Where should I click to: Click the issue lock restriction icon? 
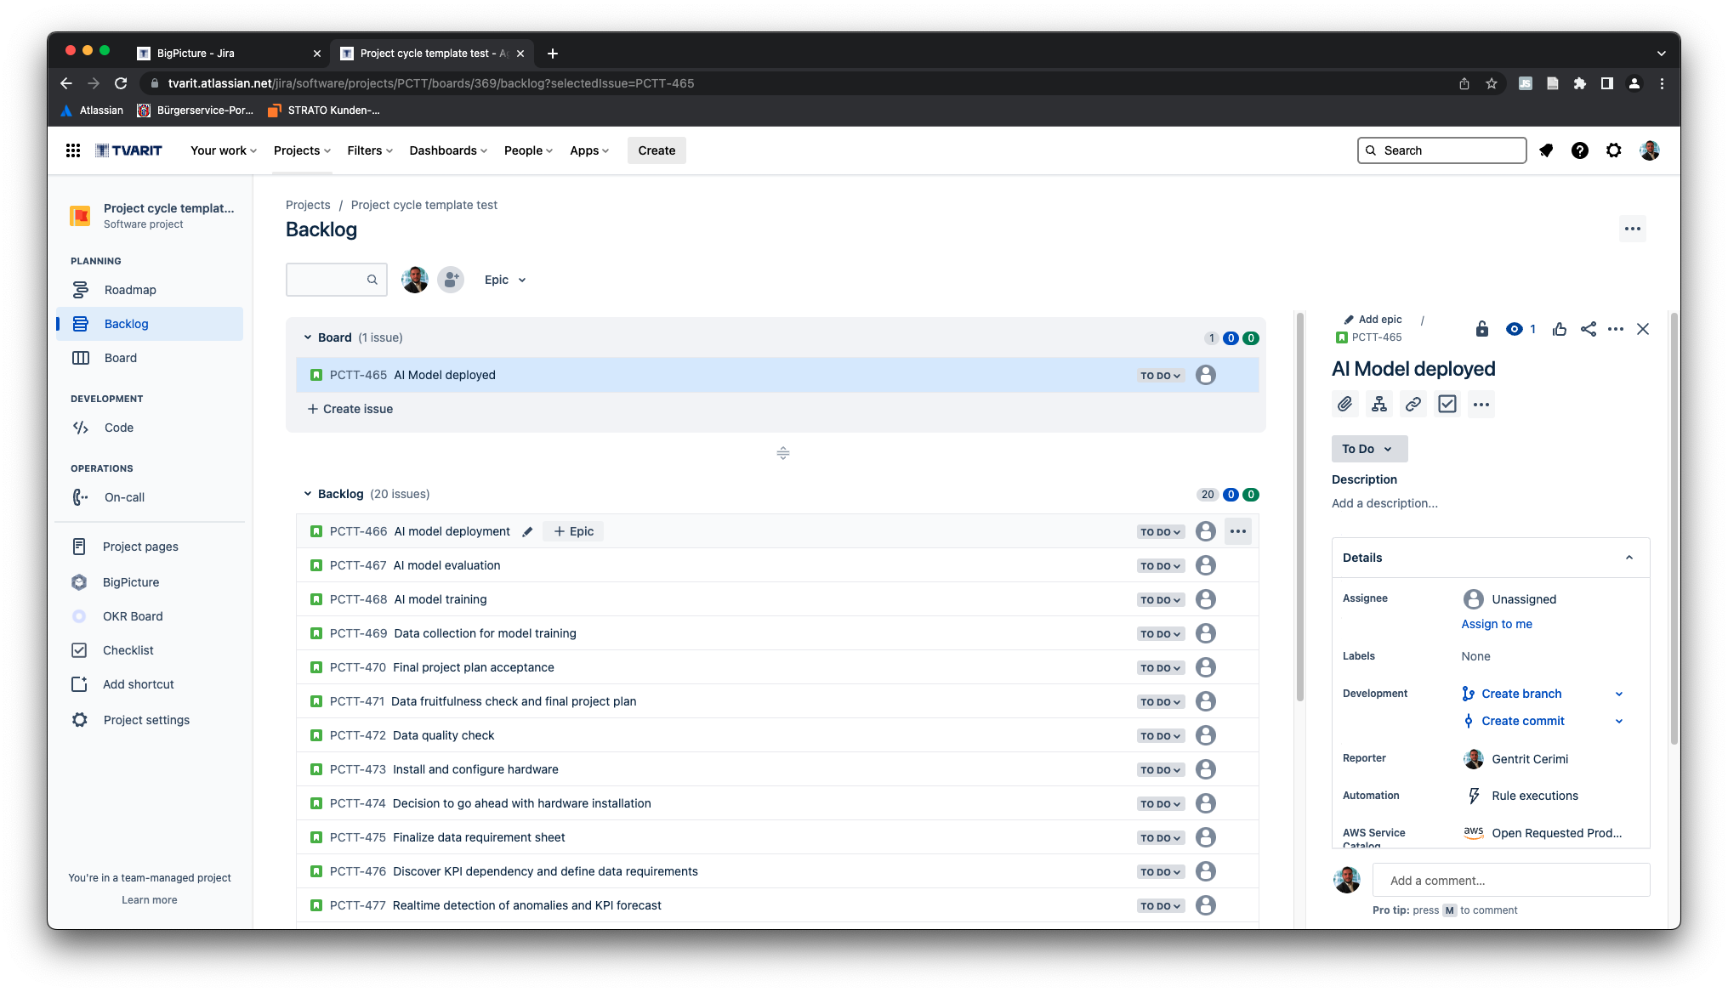[1482, 329]
